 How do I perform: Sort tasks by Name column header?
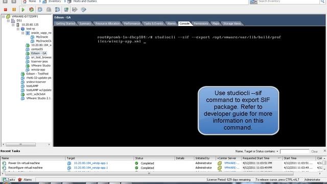tap(33, 158)
